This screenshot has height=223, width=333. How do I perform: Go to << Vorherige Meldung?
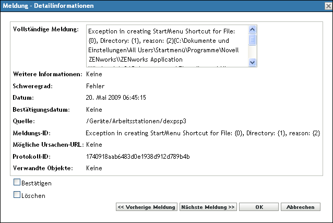(x=146, y=207)
